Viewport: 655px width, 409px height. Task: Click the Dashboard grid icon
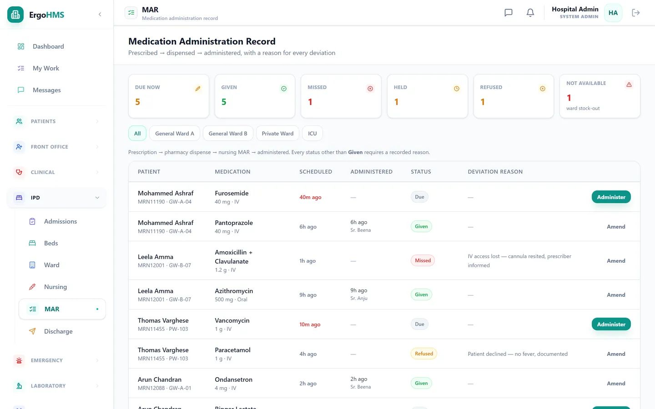pyautogui.click(x=21, y=46)
